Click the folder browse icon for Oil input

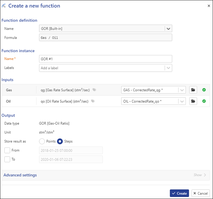[193, 101]
